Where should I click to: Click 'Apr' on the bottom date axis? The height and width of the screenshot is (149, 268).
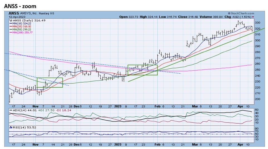[x=240, y=145]
